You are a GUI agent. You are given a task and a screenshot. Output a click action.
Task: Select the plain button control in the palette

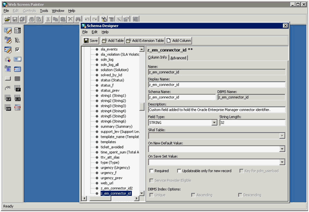coord(8,79)
